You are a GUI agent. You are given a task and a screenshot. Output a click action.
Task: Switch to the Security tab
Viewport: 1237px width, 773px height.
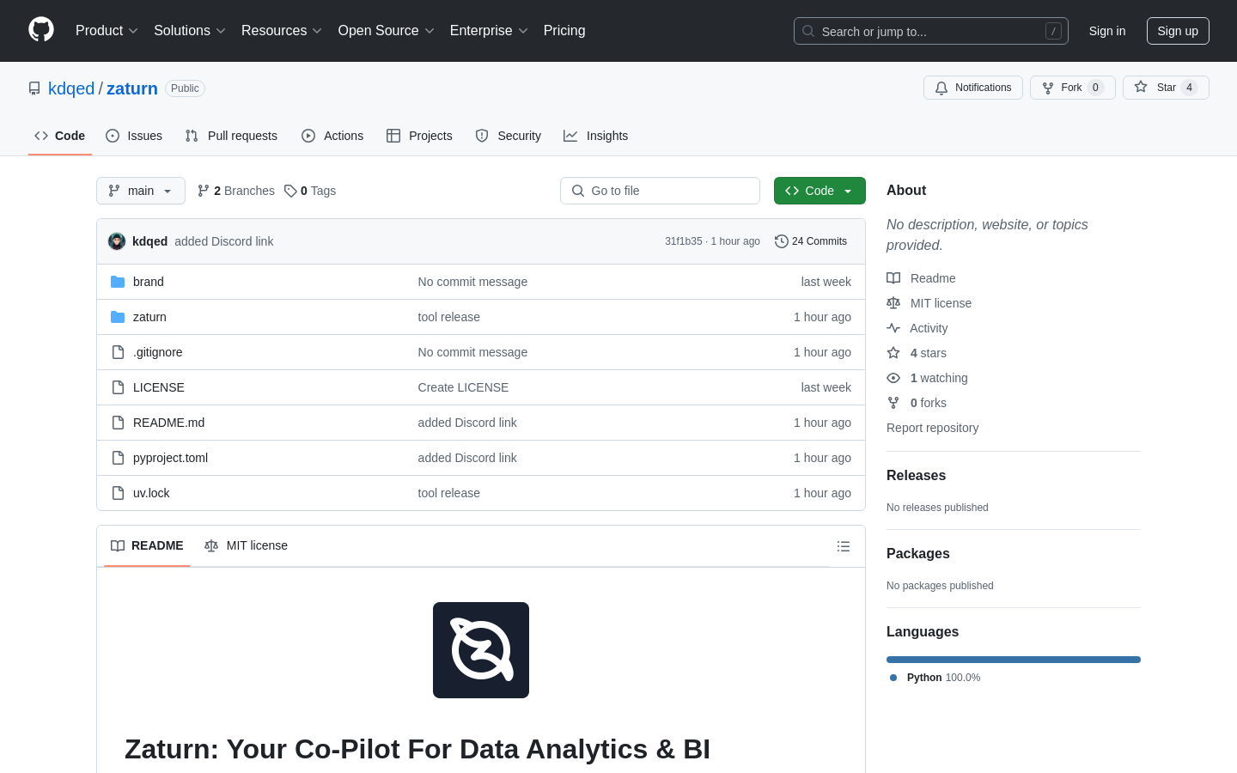509,136
